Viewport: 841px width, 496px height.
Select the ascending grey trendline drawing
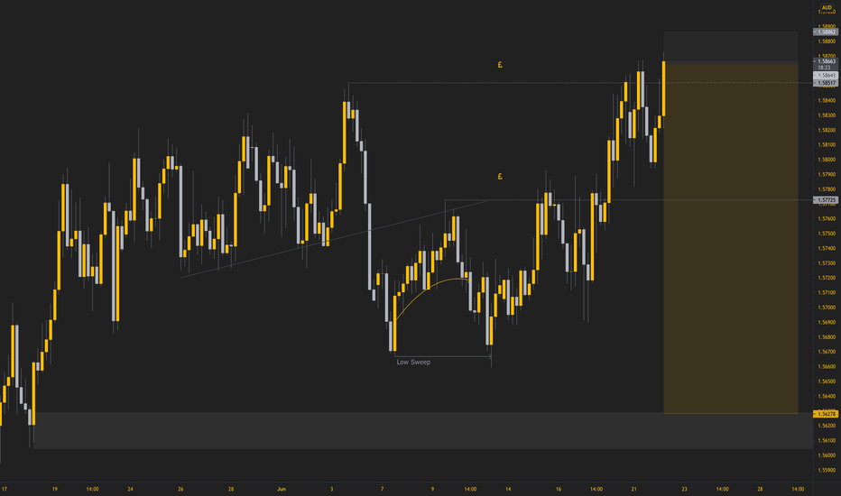pyautogui.click(x=334, y=239)
